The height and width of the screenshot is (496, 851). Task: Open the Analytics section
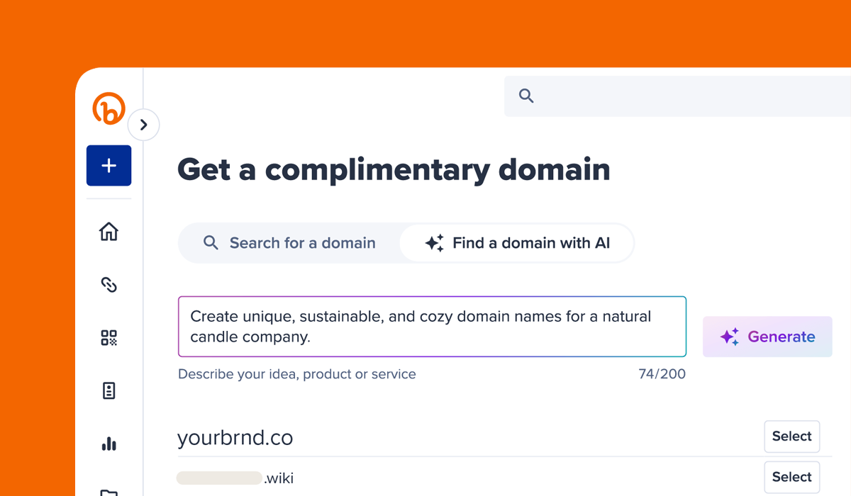[108, 444]
